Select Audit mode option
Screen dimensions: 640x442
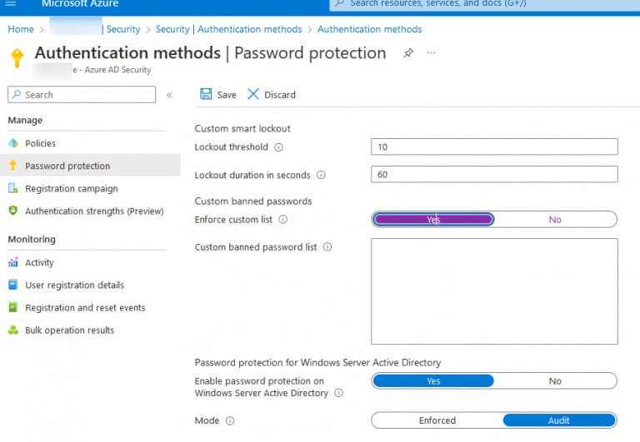tap(559, 420)
